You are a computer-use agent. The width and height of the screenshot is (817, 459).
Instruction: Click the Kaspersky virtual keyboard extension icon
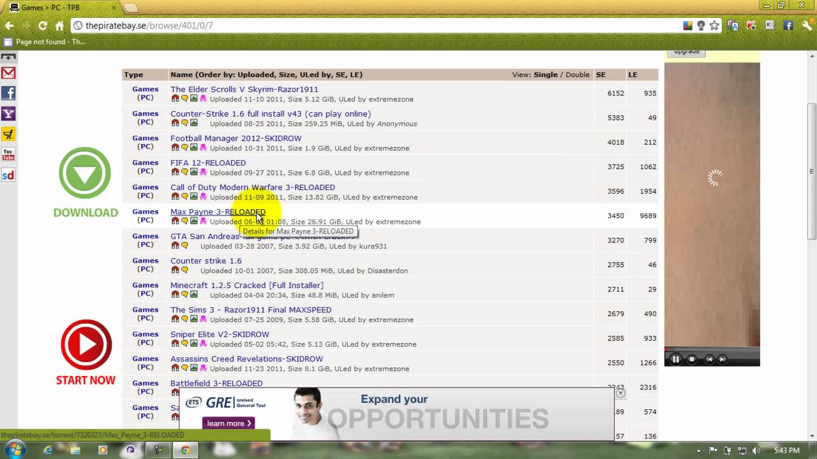pos(770,25)
